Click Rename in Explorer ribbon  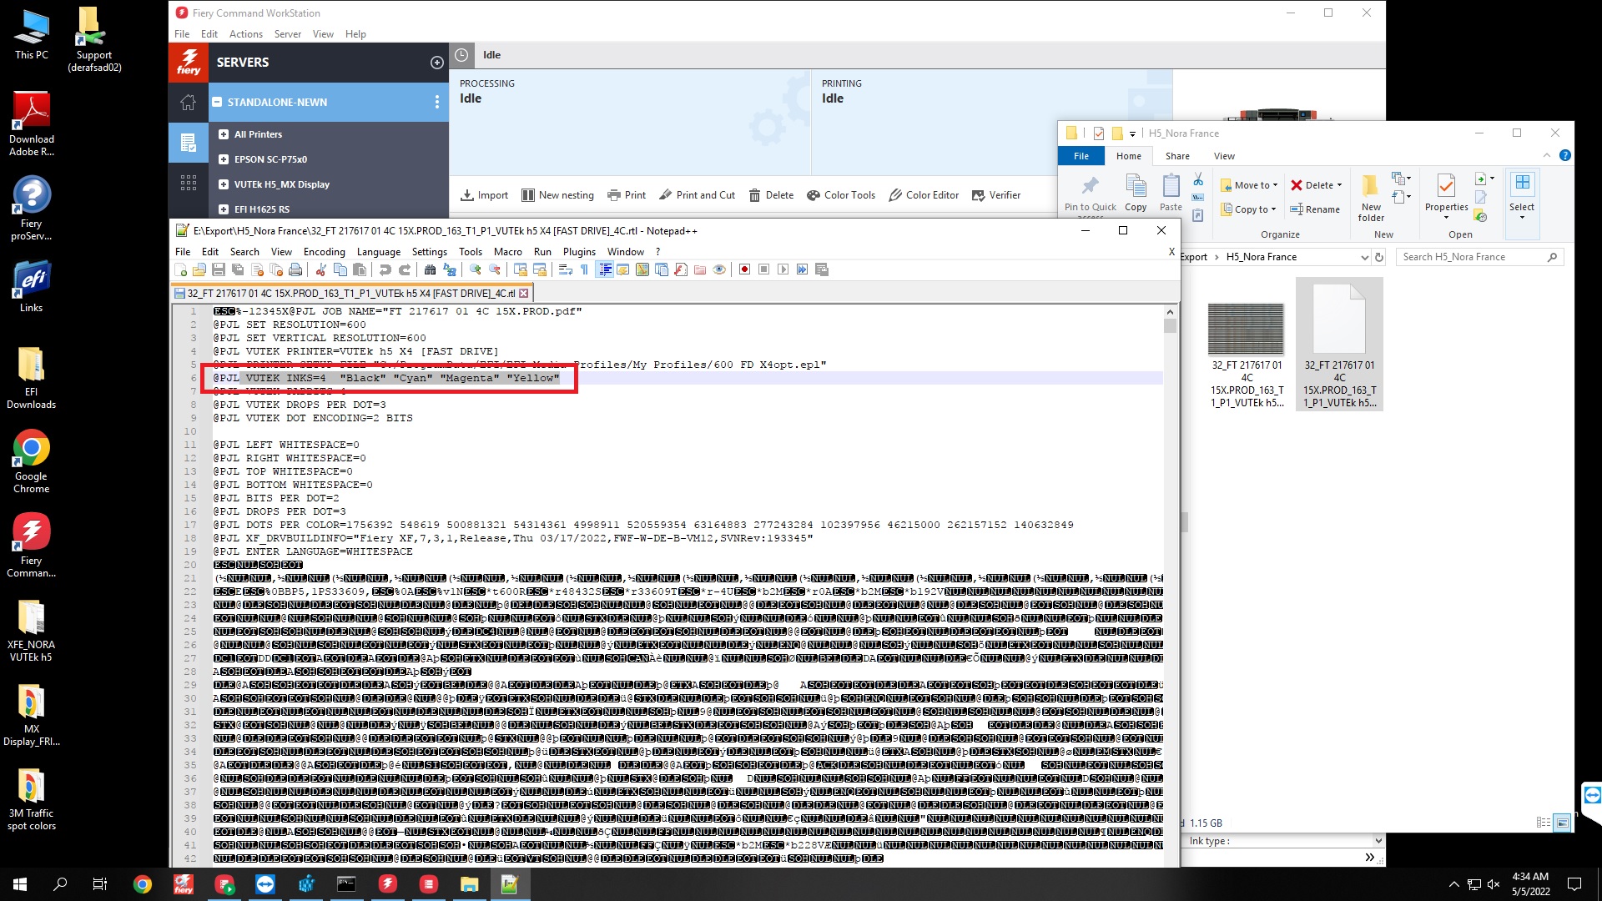click(x=1315, y=209)
